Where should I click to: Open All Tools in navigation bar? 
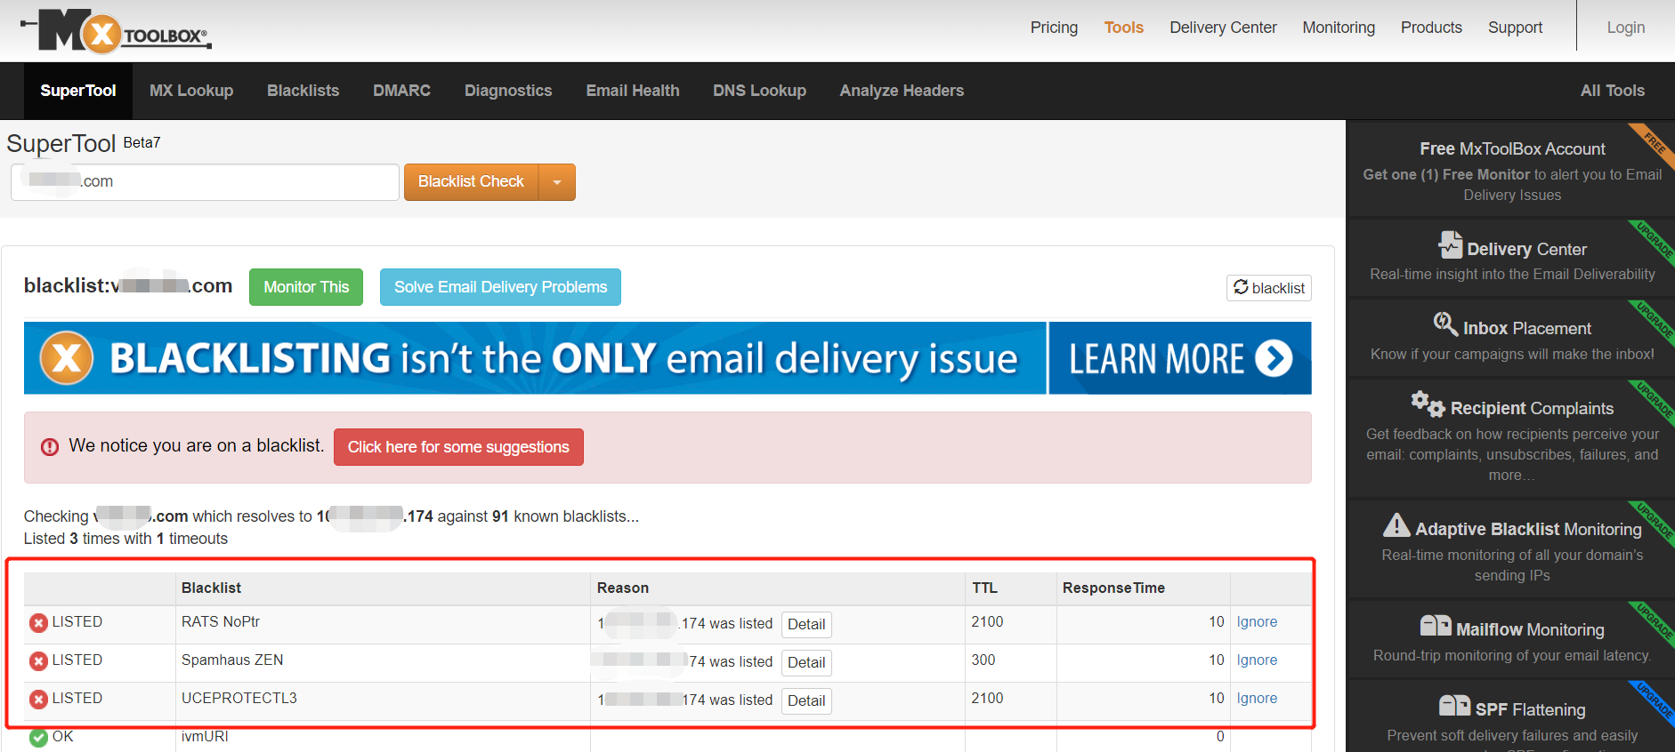point(1612,91)
